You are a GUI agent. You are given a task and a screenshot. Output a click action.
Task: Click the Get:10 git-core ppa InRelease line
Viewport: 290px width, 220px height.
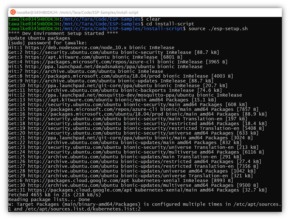point(118,85)
